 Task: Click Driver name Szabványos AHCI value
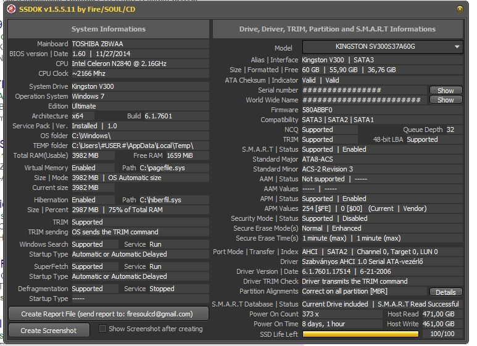pyautogui.click(x=362, y=262)
